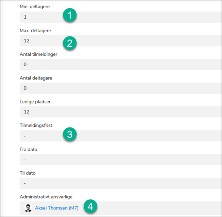Click the "Fra dato" label text
This screenshot has height=217, width=222.
pos(28,149)
